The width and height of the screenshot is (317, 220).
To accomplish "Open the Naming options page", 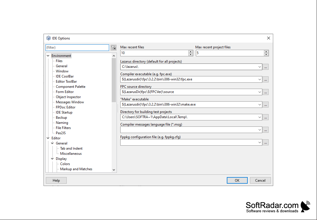I will point(62,123).
